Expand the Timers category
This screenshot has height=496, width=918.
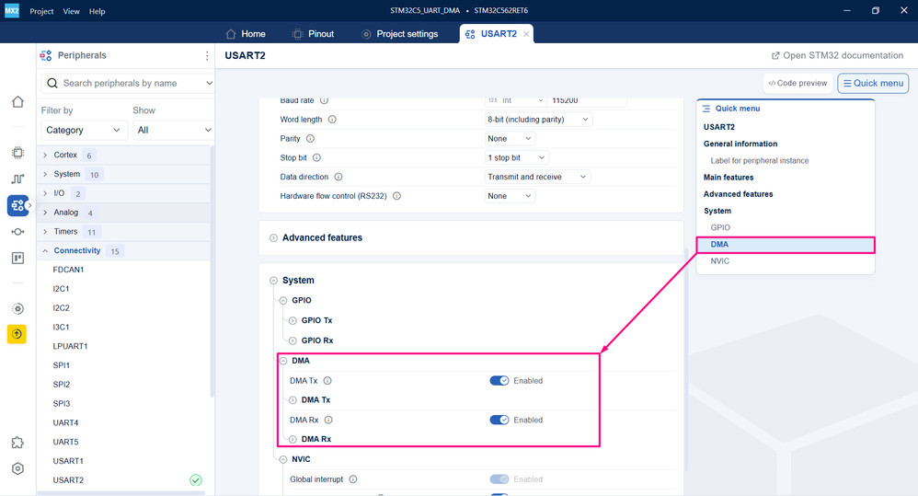tap(45, 232)
